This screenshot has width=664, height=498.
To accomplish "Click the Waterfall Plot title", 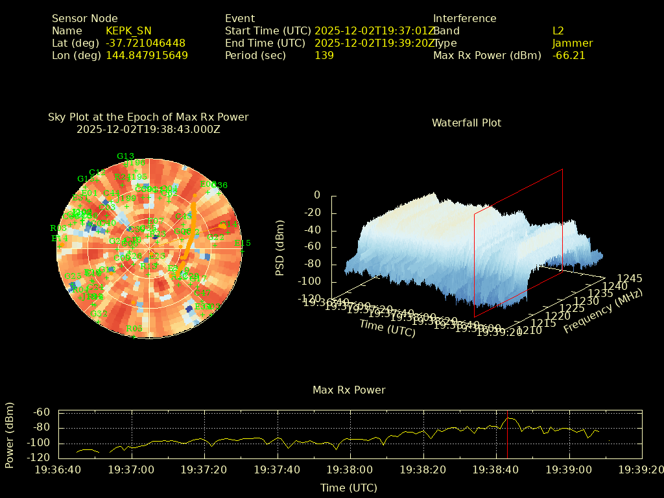I will tap(466, 123).
